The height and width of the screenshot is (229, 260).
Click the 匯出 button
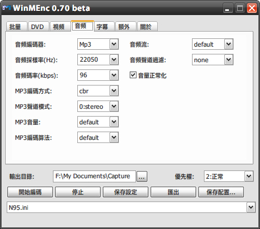(x=173, y=192)
